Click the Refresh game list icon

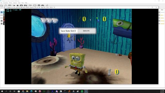6,5
